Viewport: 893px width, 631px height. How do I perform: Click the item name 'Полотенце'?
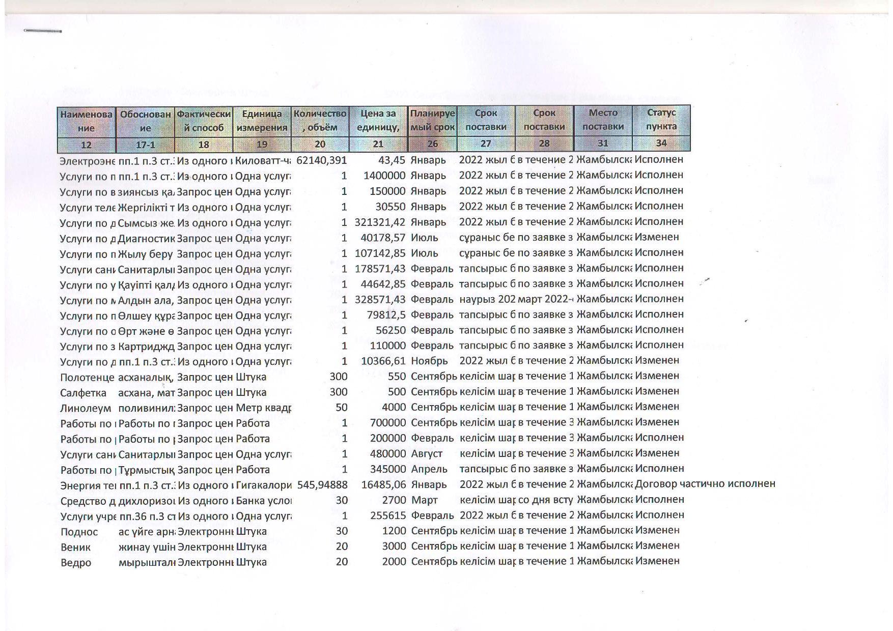[87, 378]
